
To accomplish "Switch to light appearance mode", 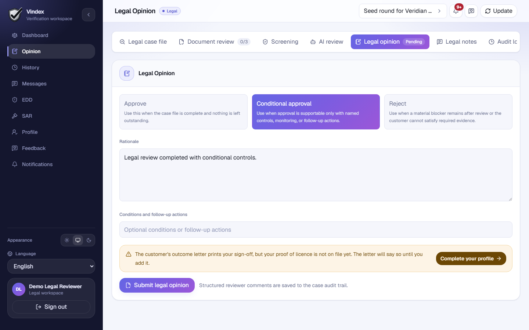I will click(x=67, y=240).
